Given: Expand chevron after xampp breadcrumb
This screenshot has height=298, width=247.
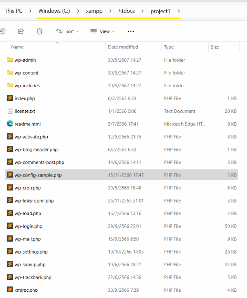Looking at the screenshot, I should (110, 11).
